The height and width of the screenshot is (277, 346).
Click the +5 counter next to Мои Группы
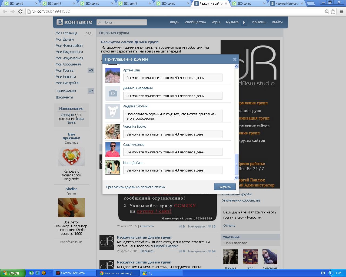click(91, 71)
